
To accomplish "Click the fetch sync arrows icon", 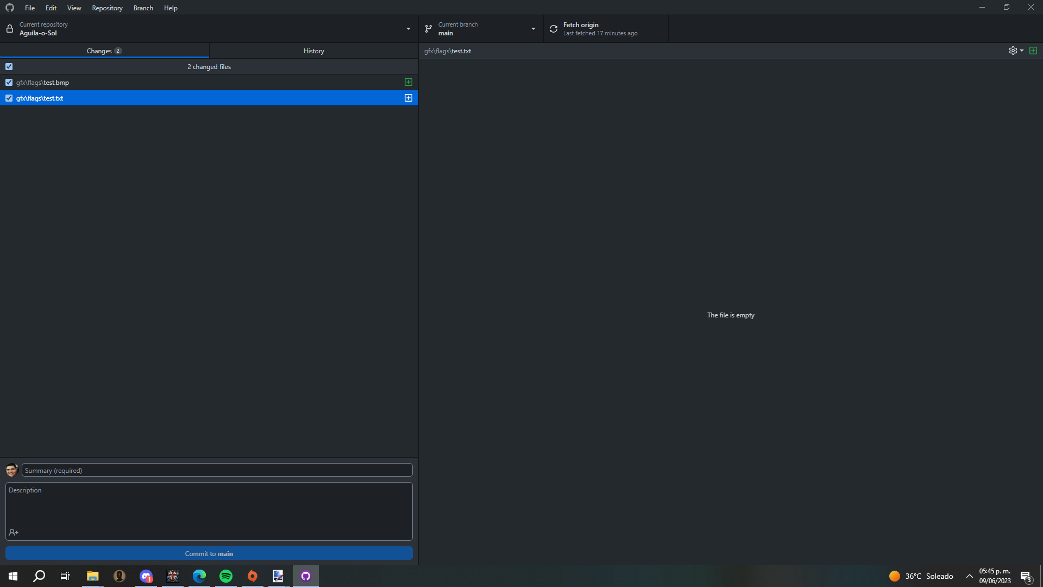I will pyautogui.click(x=552, y=28).
